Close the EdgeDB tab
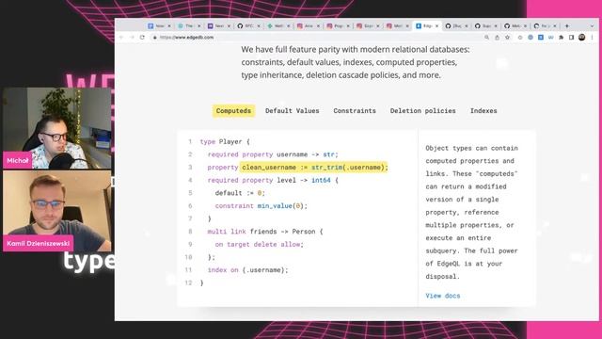This screenshot has height=339, width=602. pos(436,25)
